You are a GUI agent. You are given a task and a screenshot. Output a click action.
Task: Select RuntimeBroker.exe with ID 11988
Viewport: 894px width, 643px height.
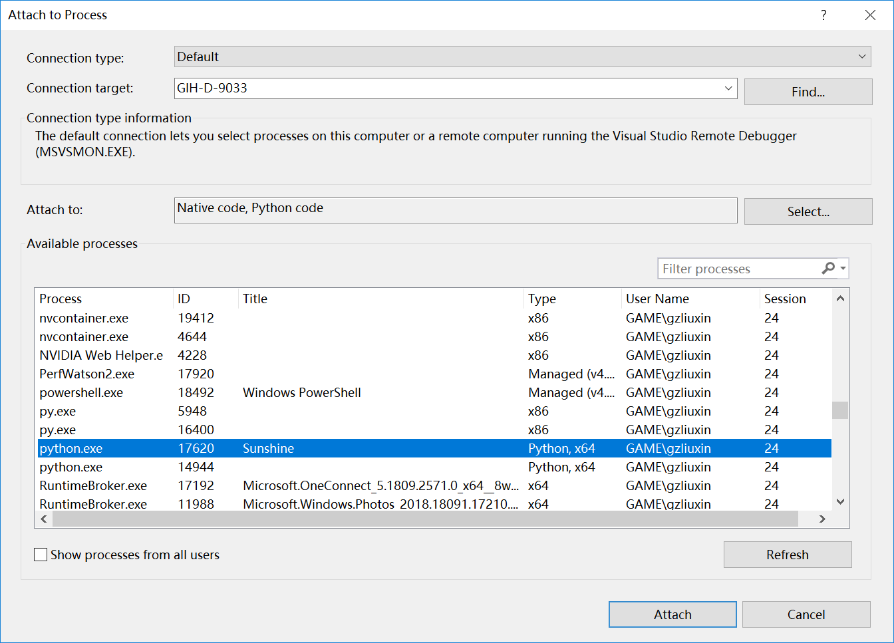point(433,503)
